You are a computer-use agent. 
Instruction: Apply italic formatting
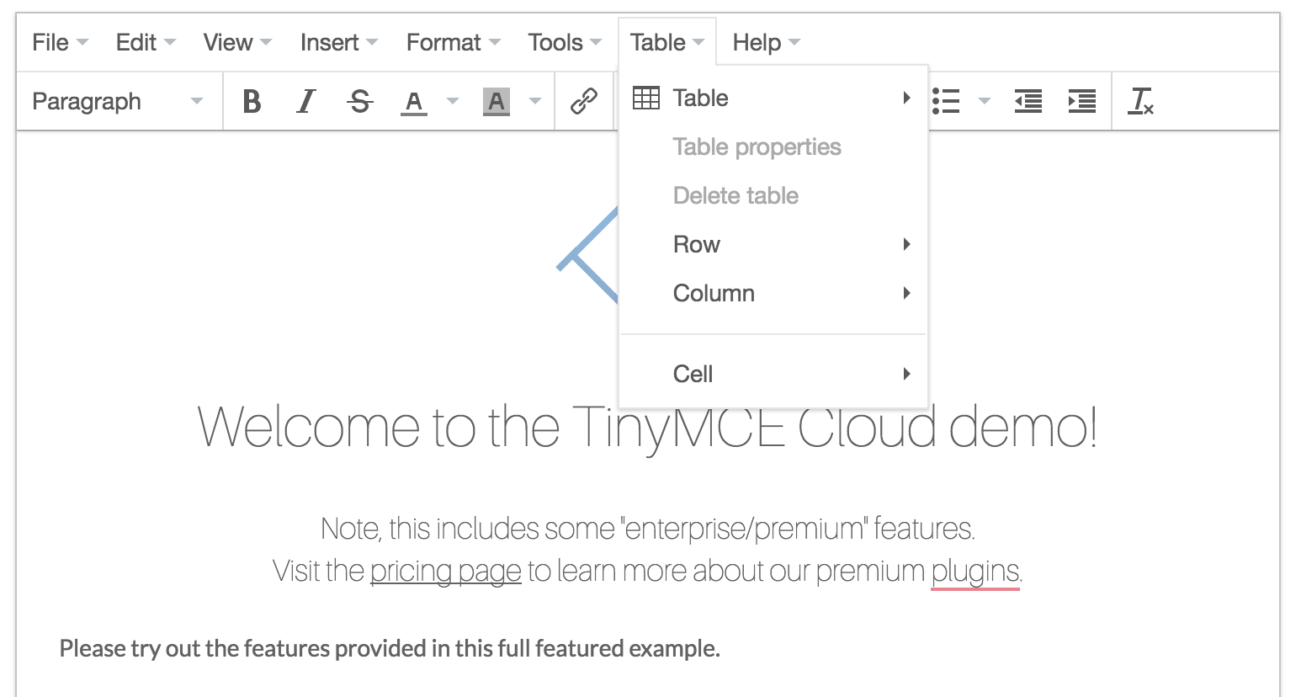[306, 102]
